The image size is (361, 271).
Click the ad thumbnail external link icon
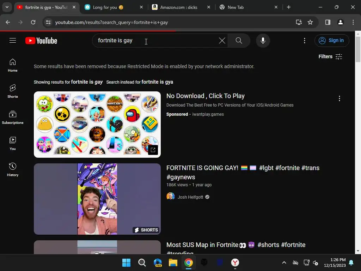tap(153, 150)
